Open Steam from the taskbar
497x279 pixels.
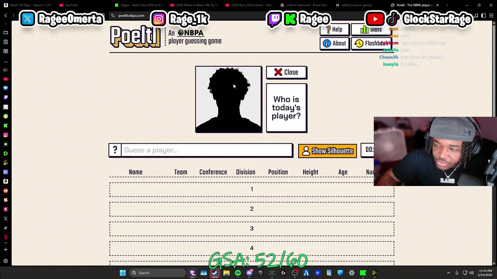[215, 273]
